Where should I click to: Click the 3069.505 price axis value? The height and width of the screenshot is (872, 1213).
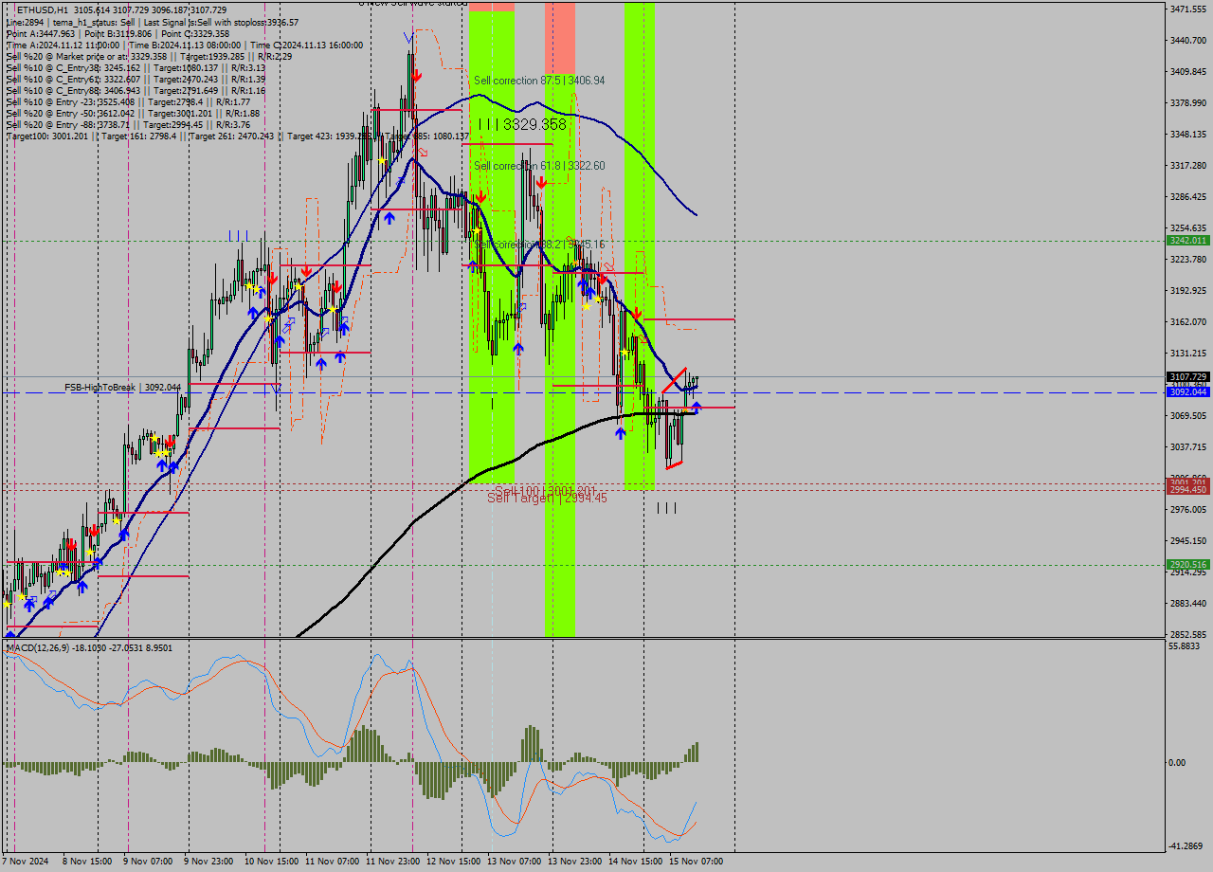point(1187,415)
